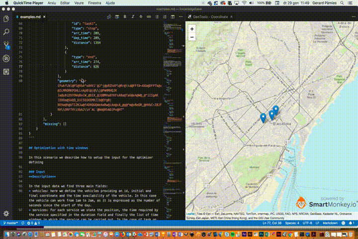This screenshot has width=358, height=239.
Task: Open Trash from the Dock
Action: 351,234
